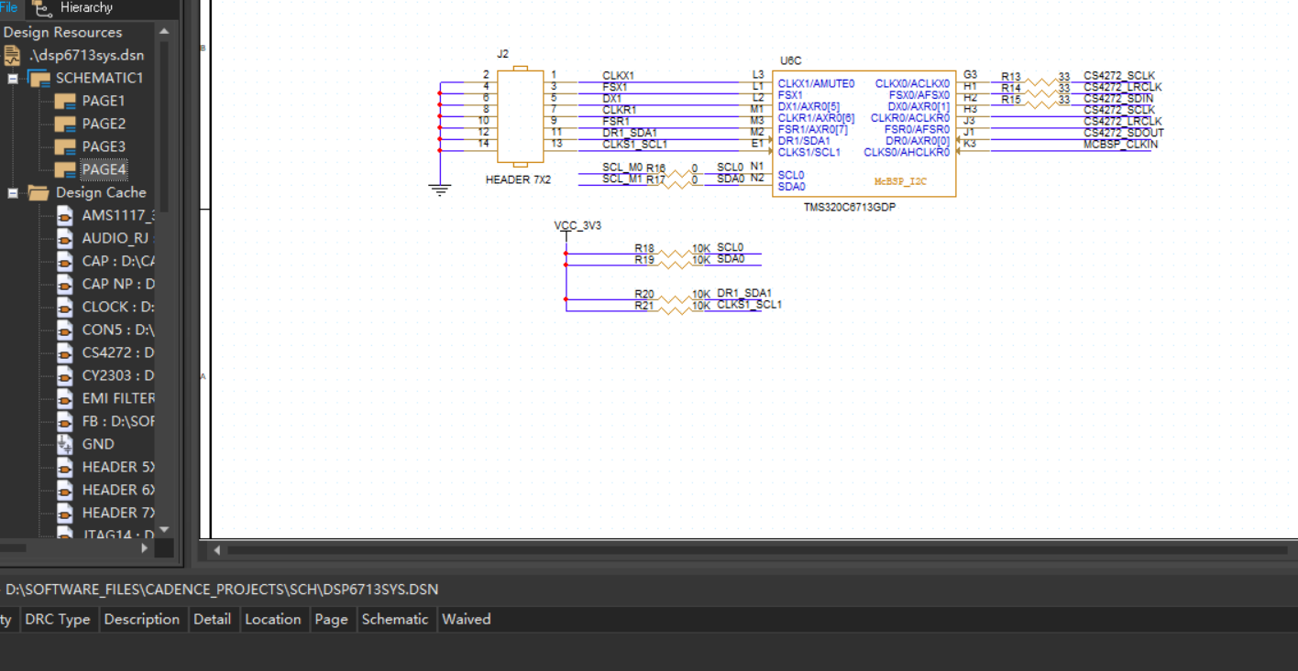Click the CS4272_SDOUT net label
This screenshot has height=671, width=1298.
[x=1123, y=133]
